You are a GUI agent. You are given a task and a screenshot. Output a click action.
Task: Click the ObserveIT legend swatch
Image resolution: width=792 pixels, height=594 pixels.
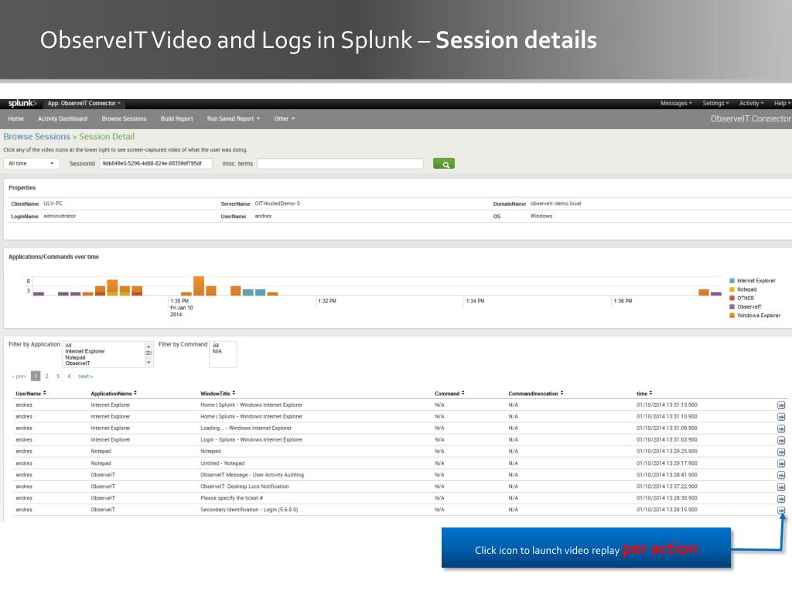pyautogui.click(x=732, y=306)
